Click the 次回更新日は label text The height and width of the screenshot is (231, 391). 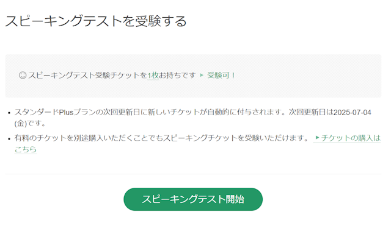click(x=311, y=112)
